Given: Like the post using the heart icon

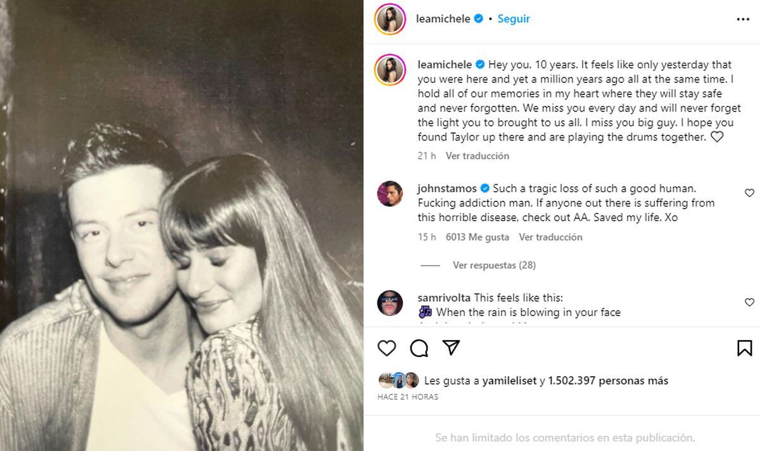Looking at the screenshot, I should click(x=387, y=348).
